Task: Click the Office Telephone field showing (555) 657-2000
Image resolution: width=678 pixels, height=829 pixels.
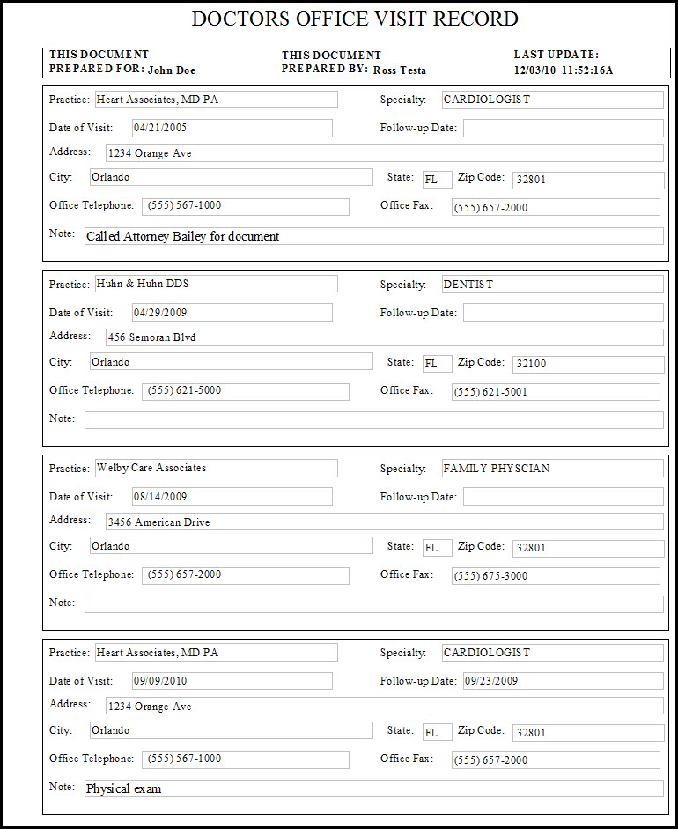Action: coord(245,576)
